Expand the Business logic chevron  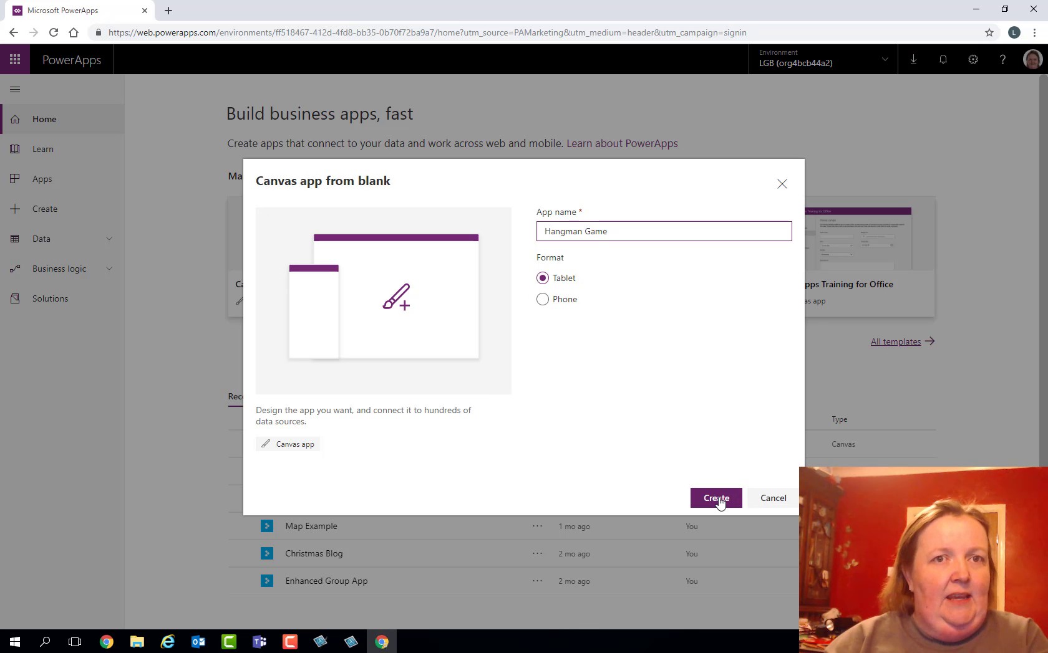coord(109,269)
